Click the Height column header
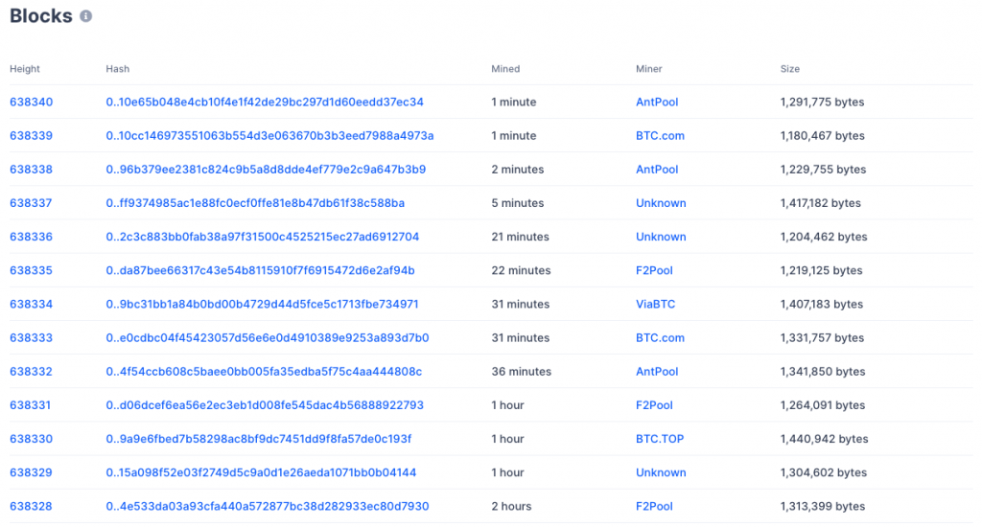The height and width of the screenshot is (527, 982). tap(25, 69)
